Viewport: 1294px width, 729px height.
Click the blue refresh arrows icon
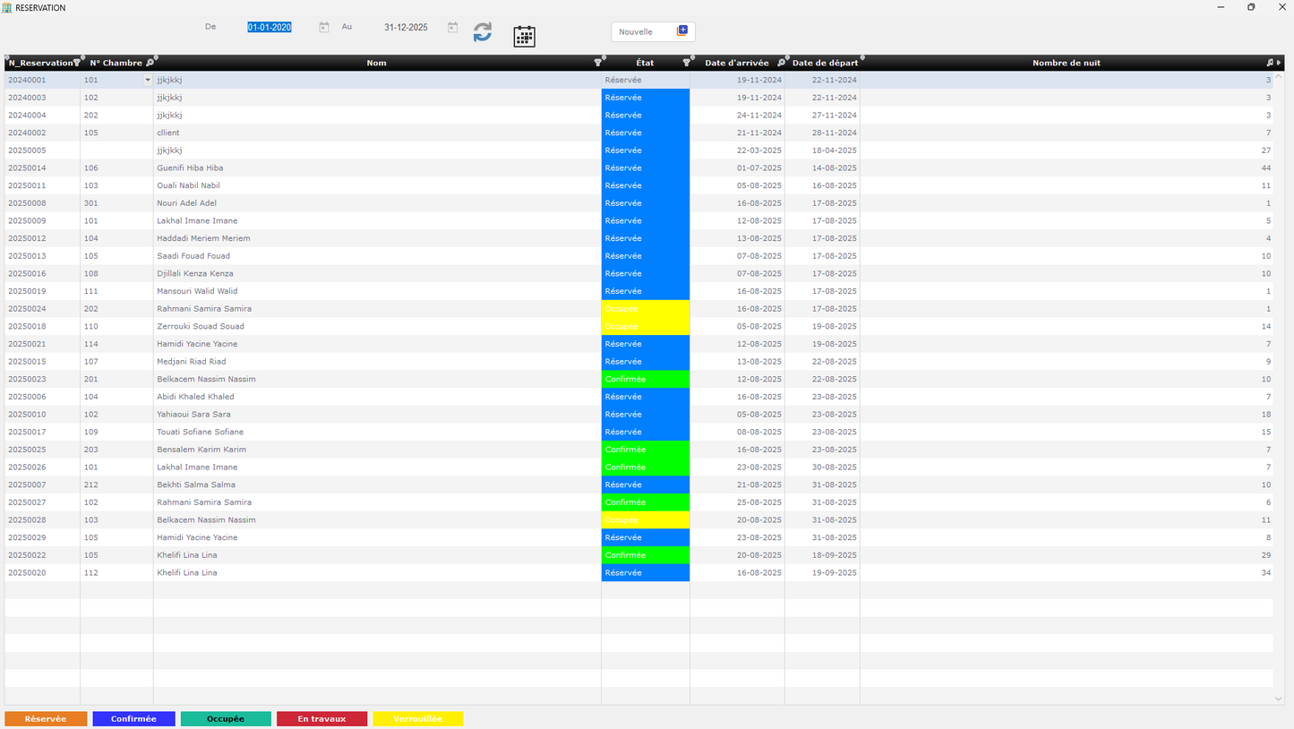tap(483, 32)
